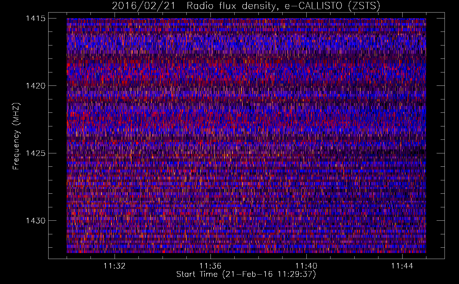The width and height of the screenshot is (459, 284).
Task: Click the 'e-CALLISTO (ZSTS)' station label in title
Action: tap(332, 6)
